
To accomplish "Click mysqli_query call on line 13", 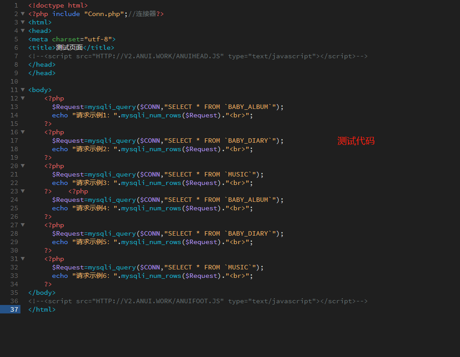I will (112, 107).
